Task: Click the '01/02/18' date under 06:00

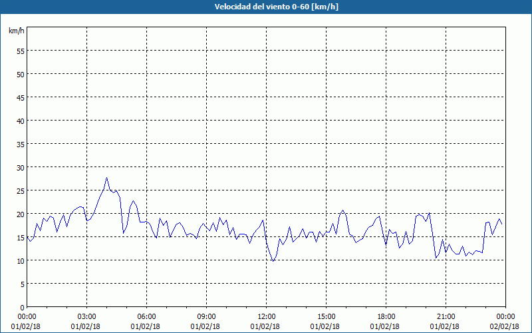Action: [145, 326]
